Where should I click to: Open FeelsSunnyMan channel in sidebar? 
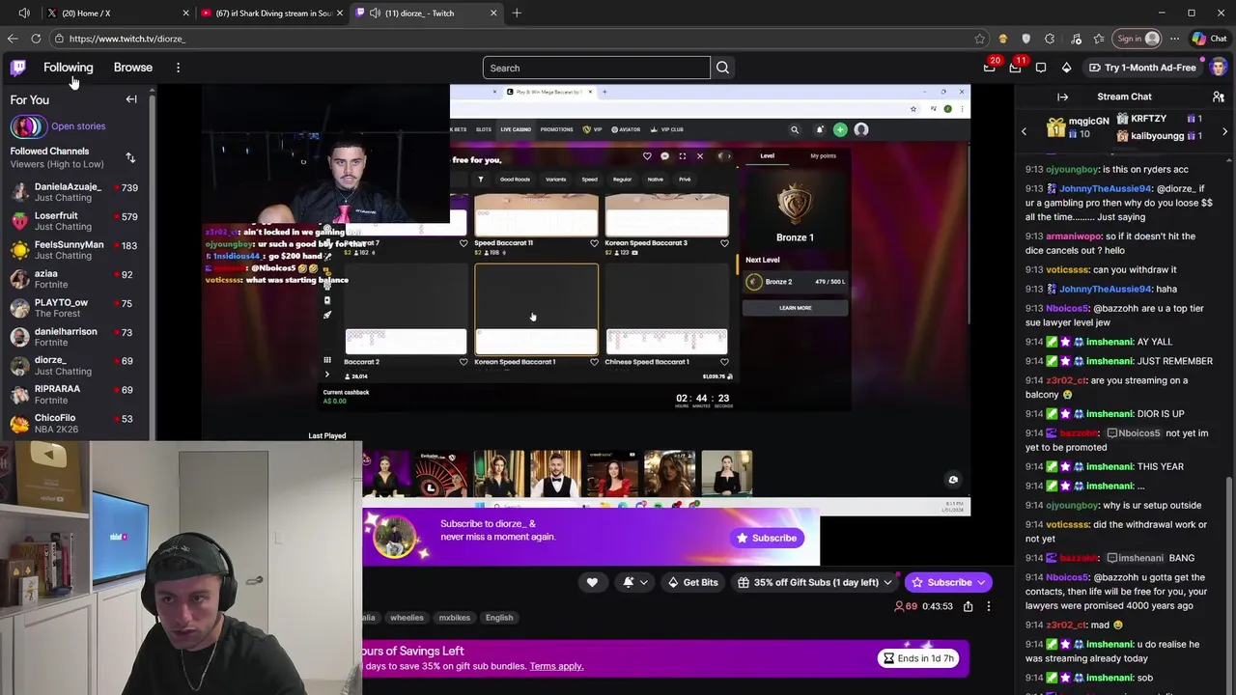tap(75, 249)
